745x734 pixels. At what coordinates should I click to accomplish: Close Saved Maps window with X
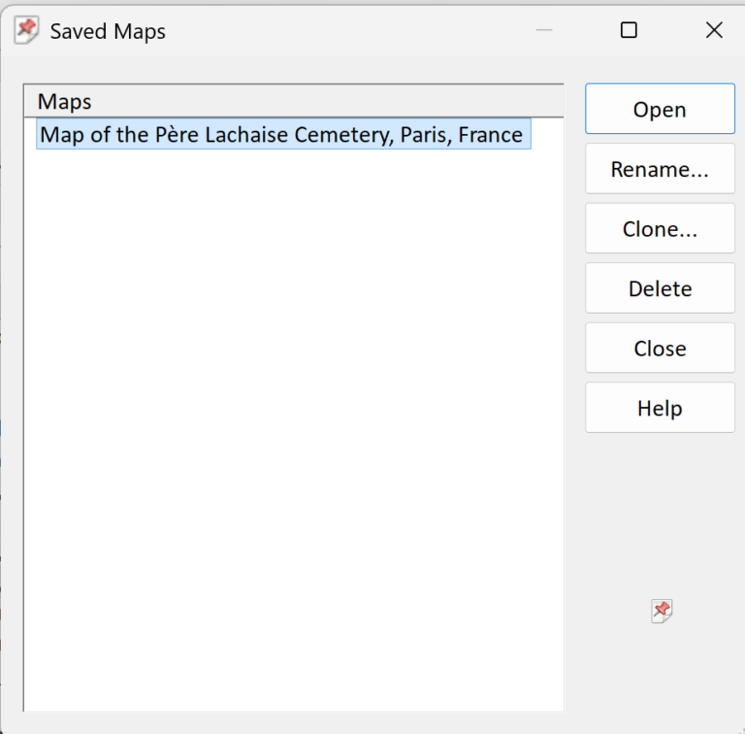pos(714,30)
